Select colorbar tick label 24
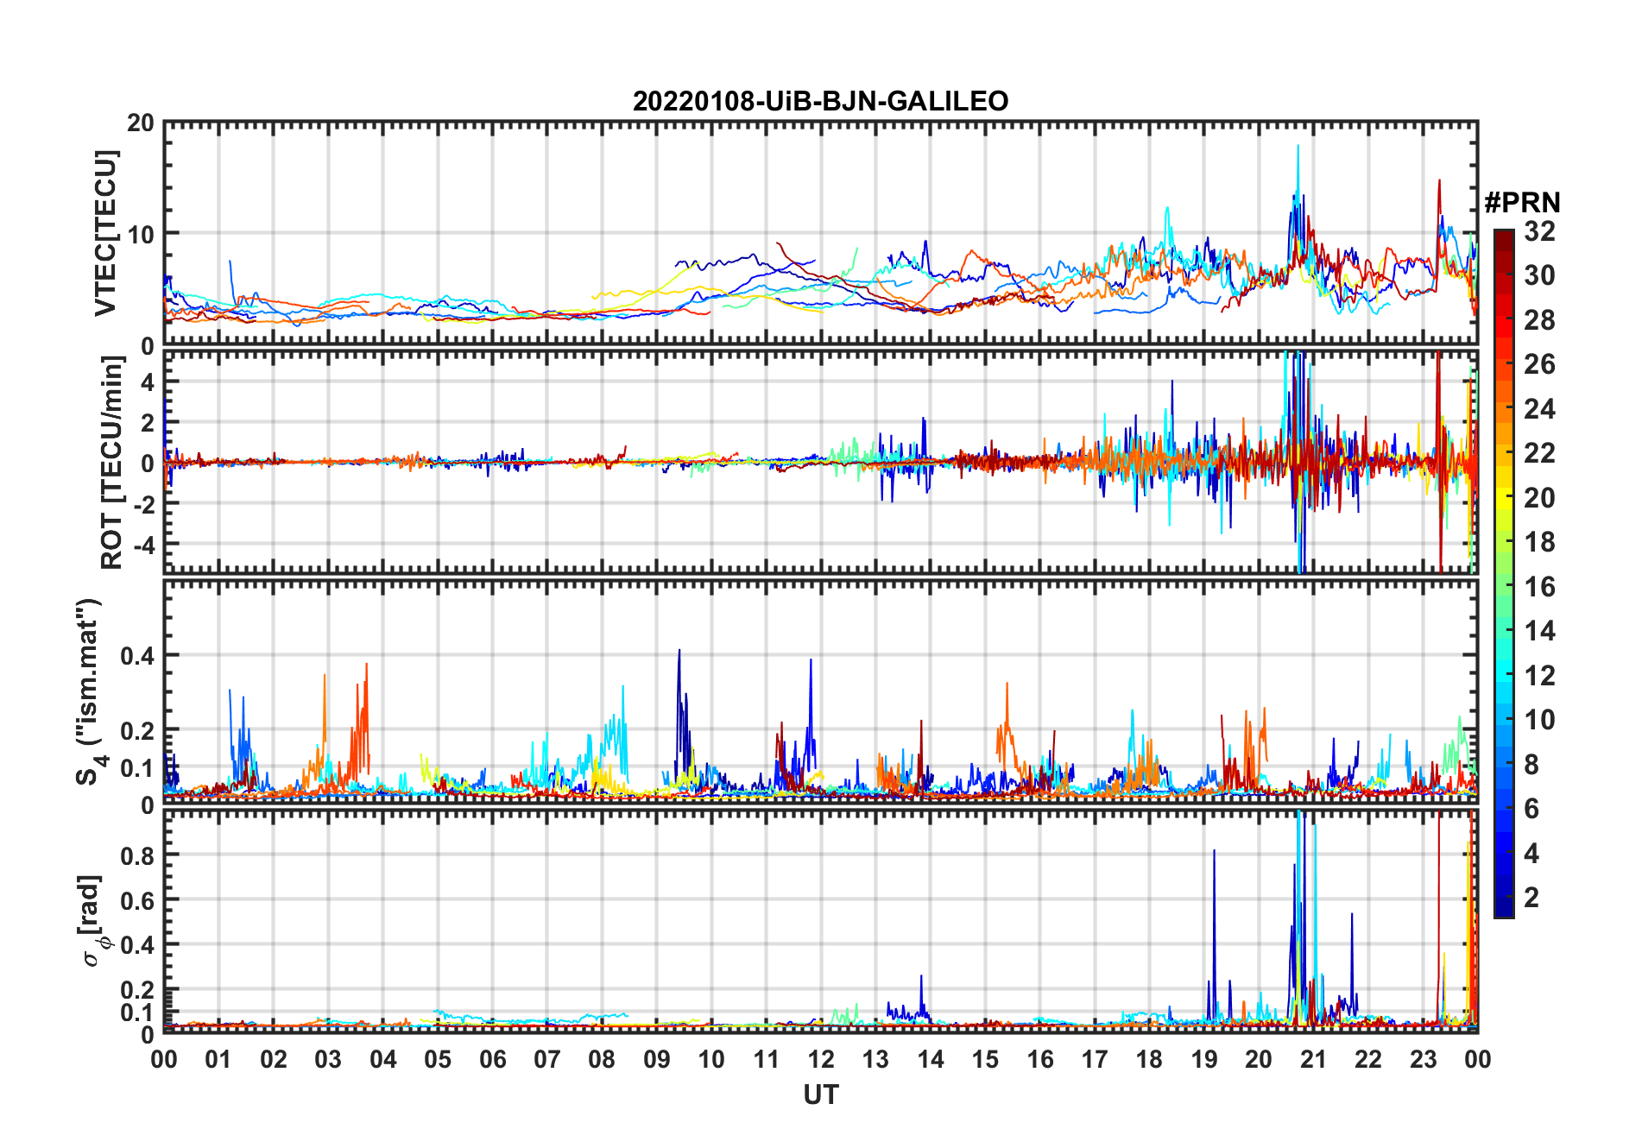The image size is (1642, 1148). pos(1539,409)
